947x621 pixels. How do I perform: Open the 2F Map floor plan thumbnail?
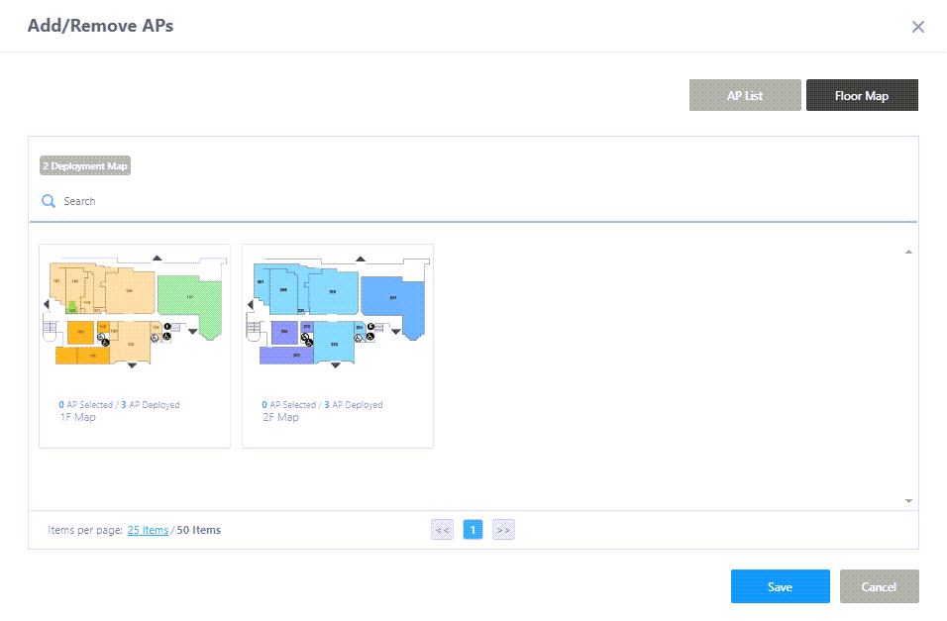click(337, 315)
